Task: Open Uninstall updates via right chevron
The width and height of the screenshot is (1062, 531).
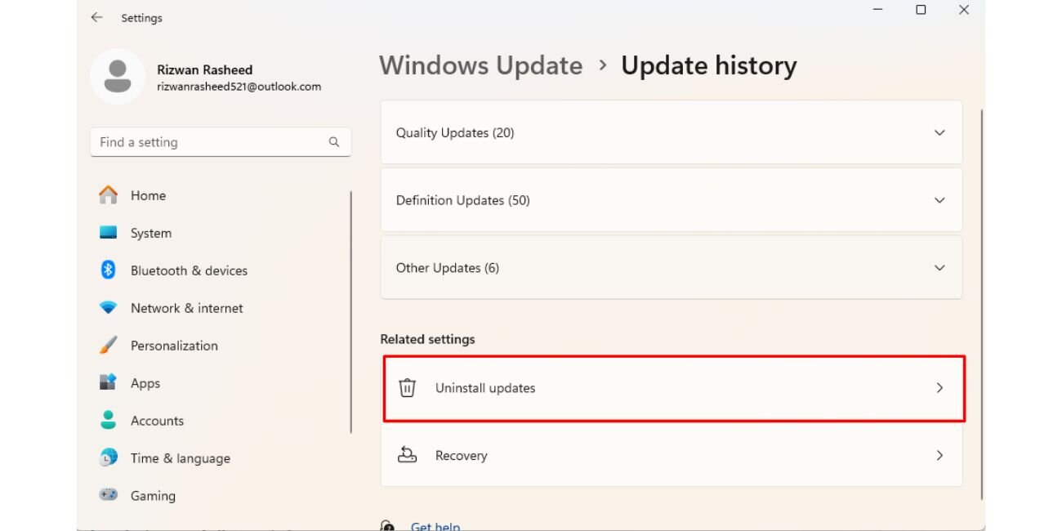Action: tap(939, 388)
